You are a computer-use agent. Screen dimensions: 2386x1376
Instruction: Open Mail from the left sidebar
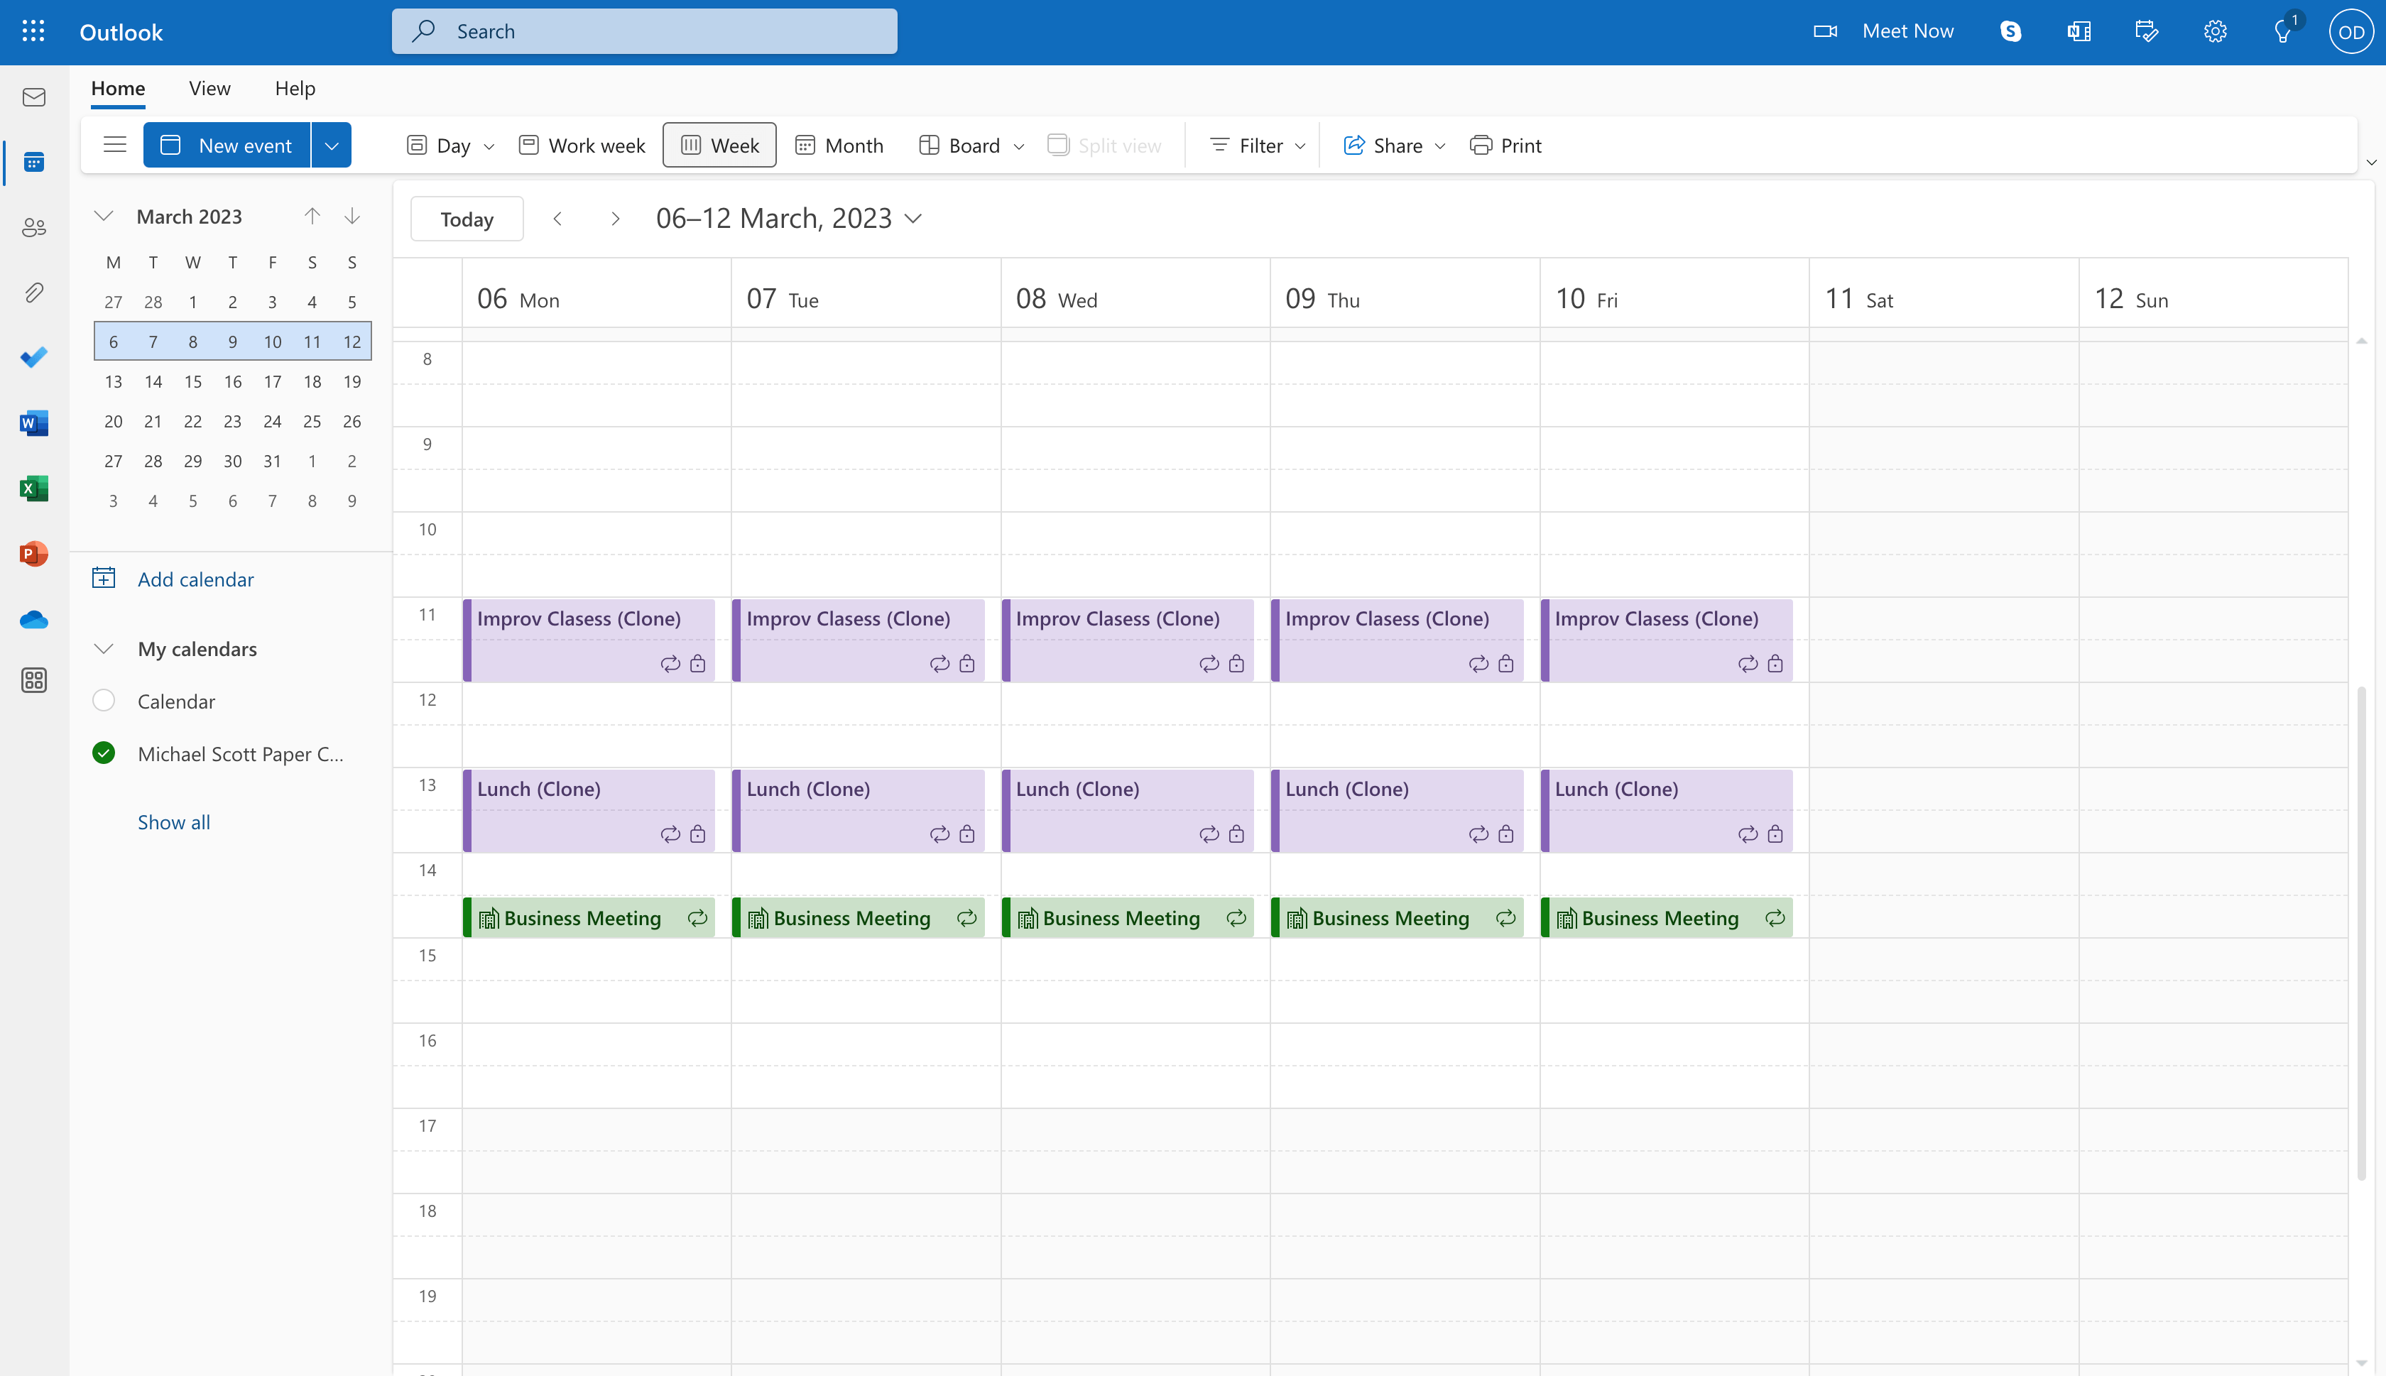coord(33,97)
